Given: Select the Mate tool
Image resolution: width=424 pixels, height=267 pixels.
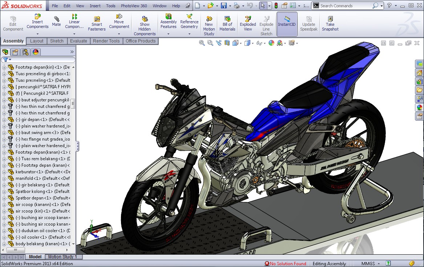Looking at the screenshot, I should (x=56, y=21).
